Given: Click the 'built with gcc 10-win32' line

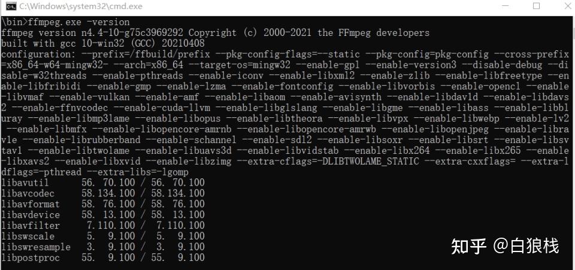Looking at the screenshot, I should pos(102,43).
